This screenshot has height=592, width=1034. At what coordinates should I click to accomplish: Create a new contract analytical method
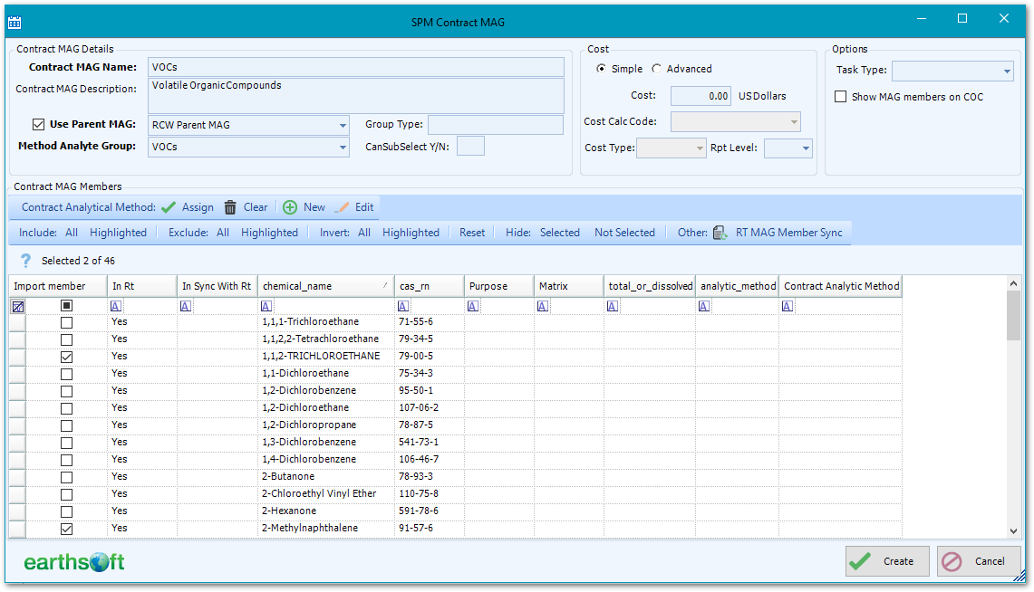(x=292, y=206)
